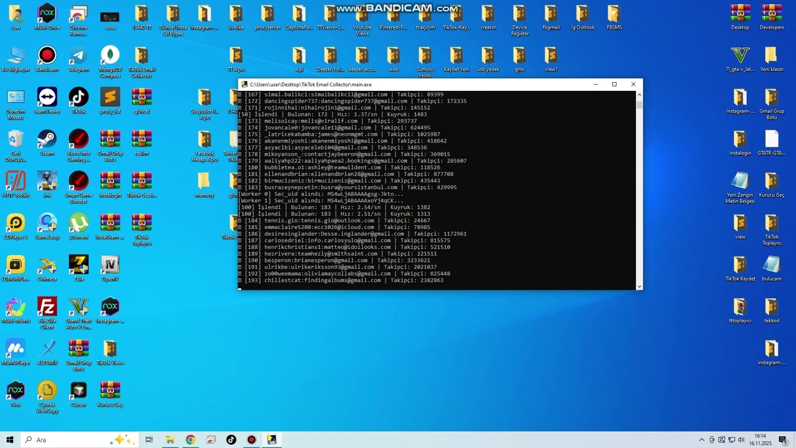Click the Ara taskbar search box
This screenshot has width=796, height=448.
(80, 440)
